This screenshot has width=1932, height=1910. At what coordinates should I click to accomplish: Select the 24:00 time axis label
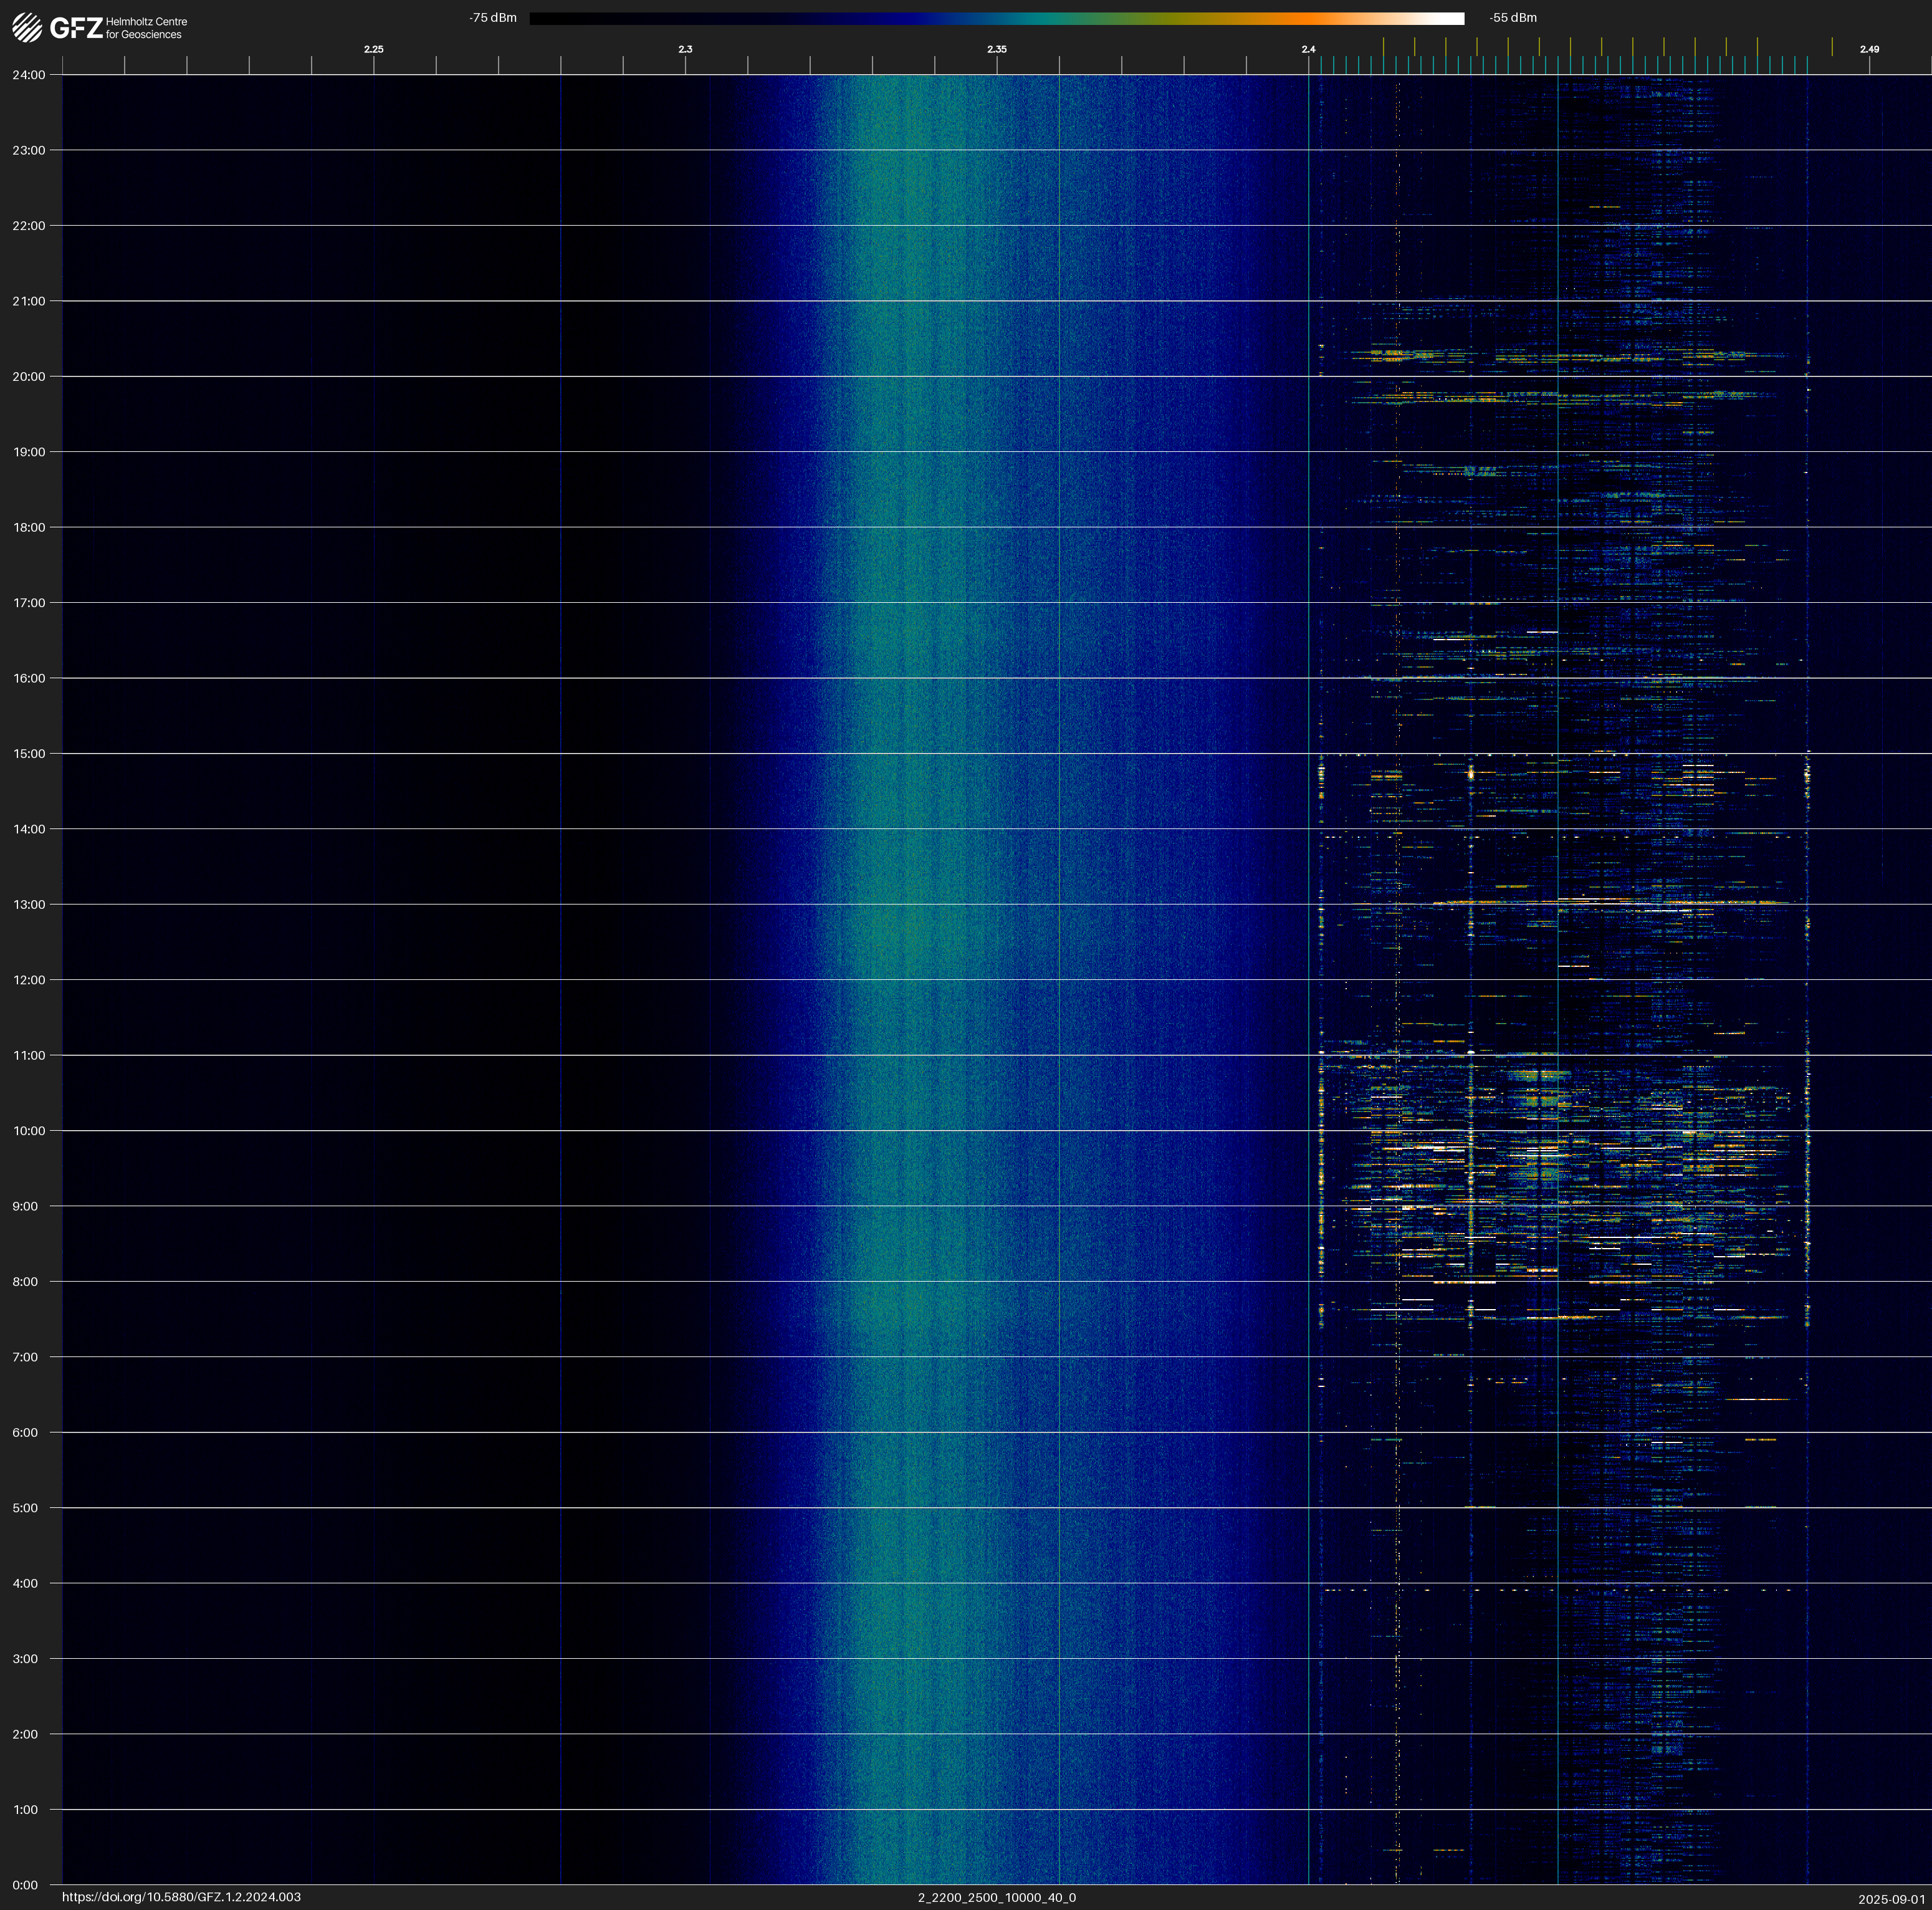pyautogui.click(x=29, y=75)
